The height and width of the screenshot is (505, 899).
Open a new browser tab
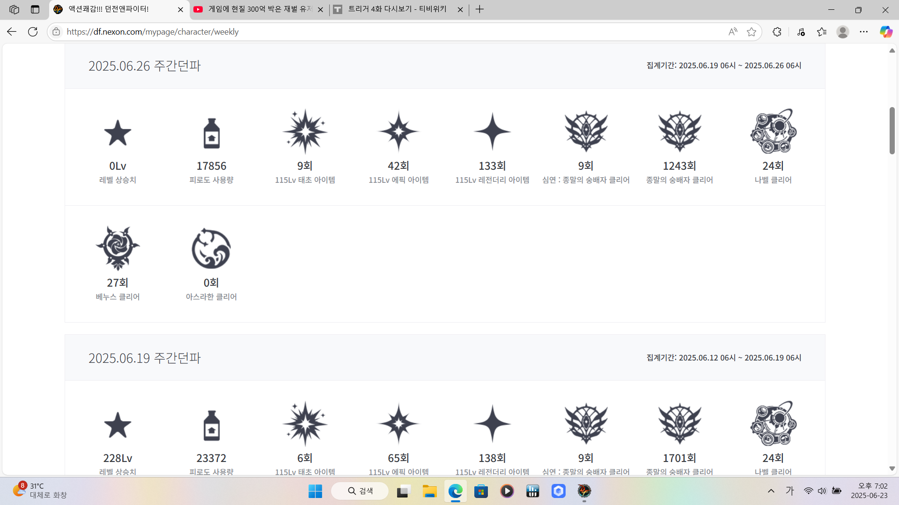tap(479, 9)
